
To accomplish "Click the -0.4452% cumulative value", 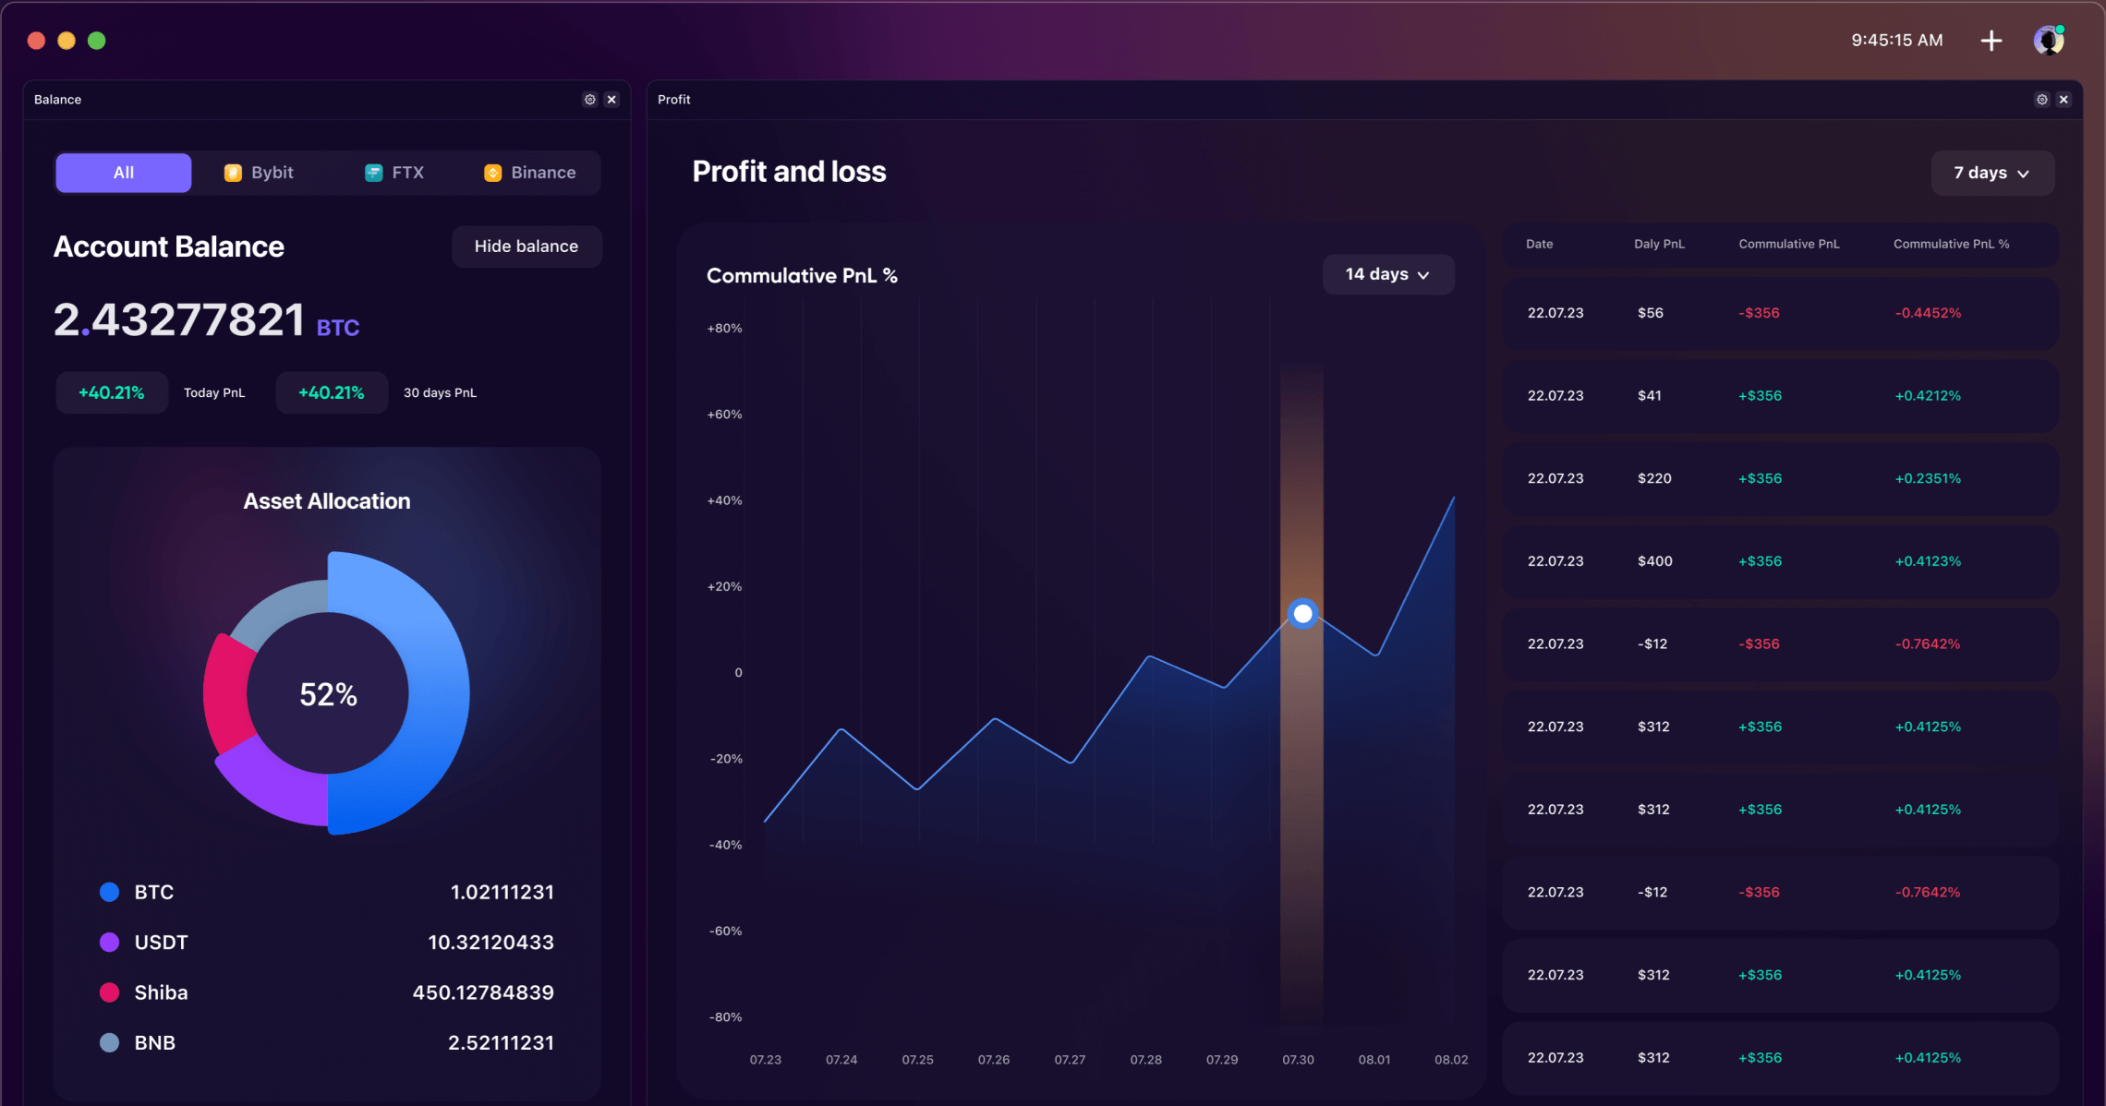I will (1928, 313).
